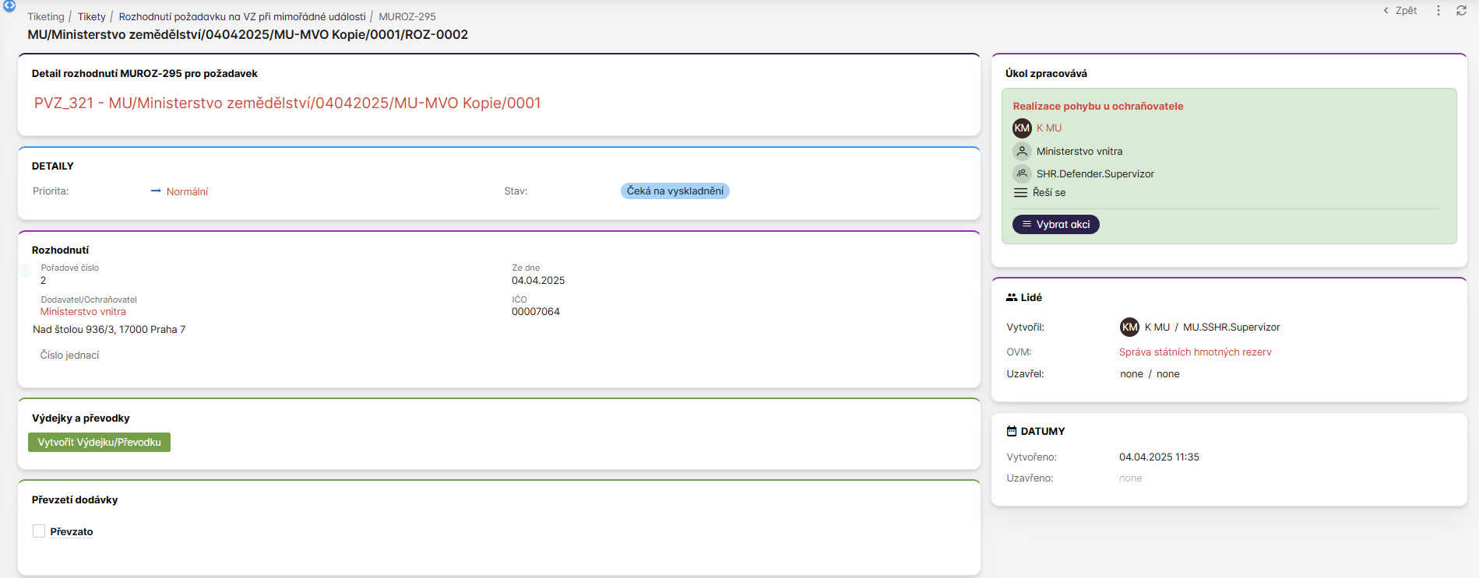This screenshot has height=578, width=1479.
Task: Open the Ministerstvo vnitra supplier link
Action: (83, 312)
